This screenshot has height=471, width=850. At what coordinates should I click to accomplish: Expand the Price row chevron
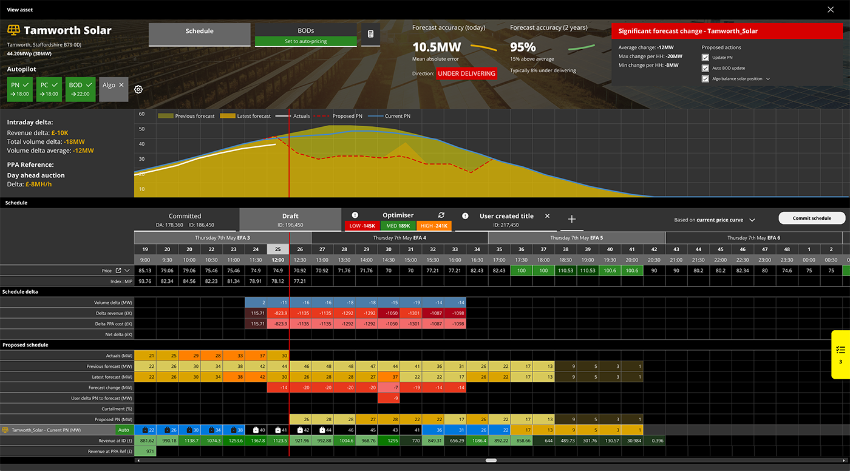[127, 271]
